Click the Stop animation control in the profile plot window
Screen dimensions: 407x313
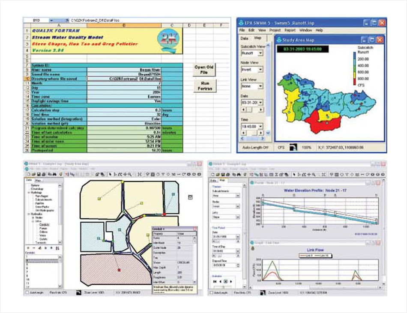coord(225,281)
